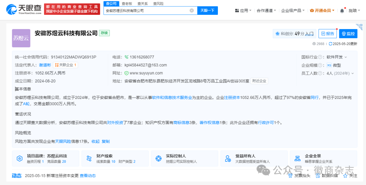Viewport: 366px width, 185px height.
Task: Click the 企业全景 structure icon
Action: (x=298, y=159)
